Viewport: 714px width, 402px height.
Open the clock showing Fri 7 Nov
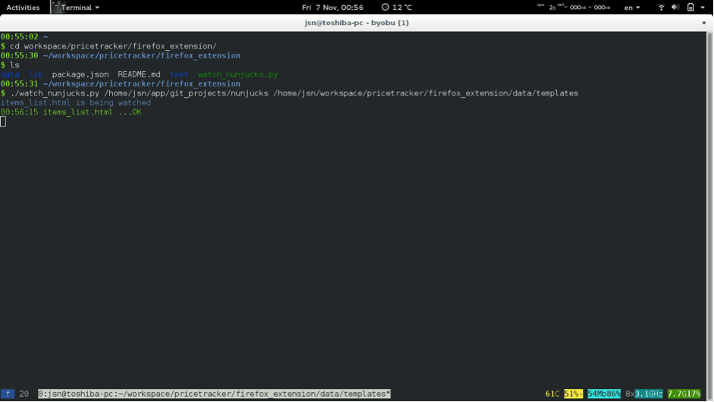tap(332, 8)
